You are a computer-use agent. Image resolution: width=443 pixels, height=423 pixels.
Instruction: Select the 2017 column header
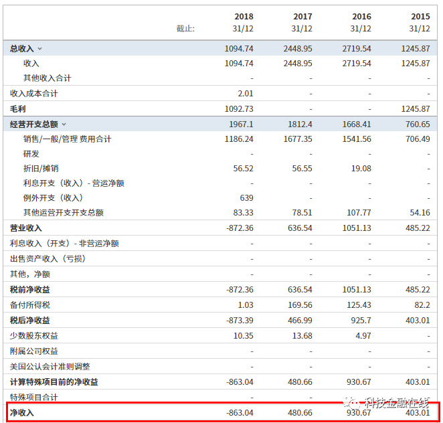302,16
